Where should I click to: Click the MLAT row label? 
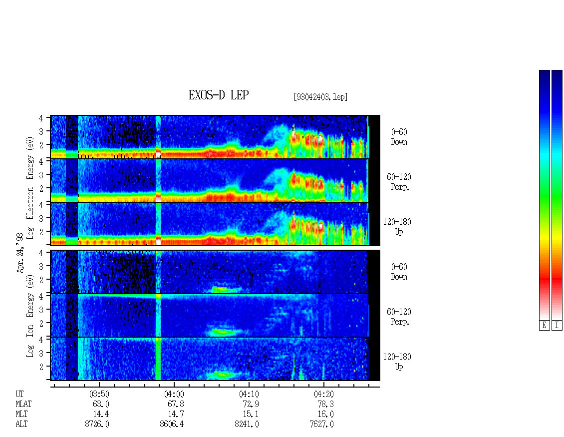click(24, 404)
